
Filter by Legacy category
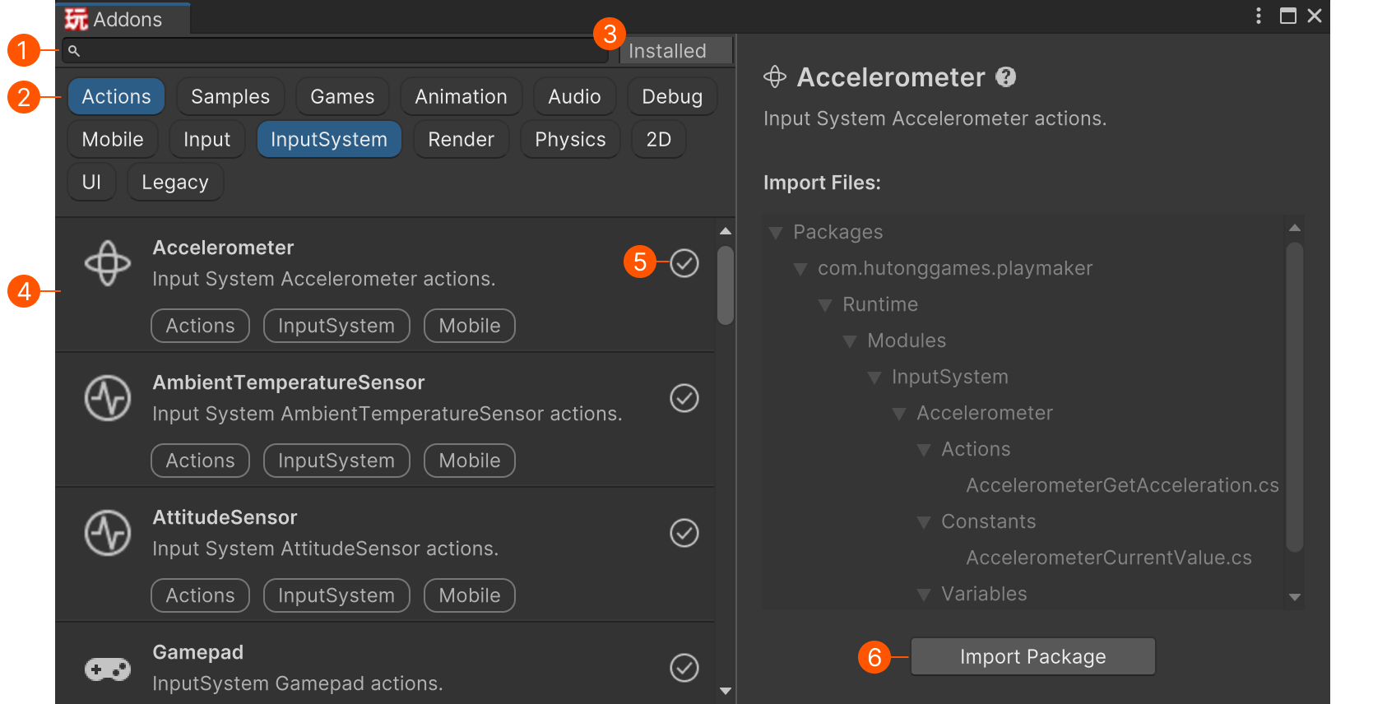pos(174,182)
